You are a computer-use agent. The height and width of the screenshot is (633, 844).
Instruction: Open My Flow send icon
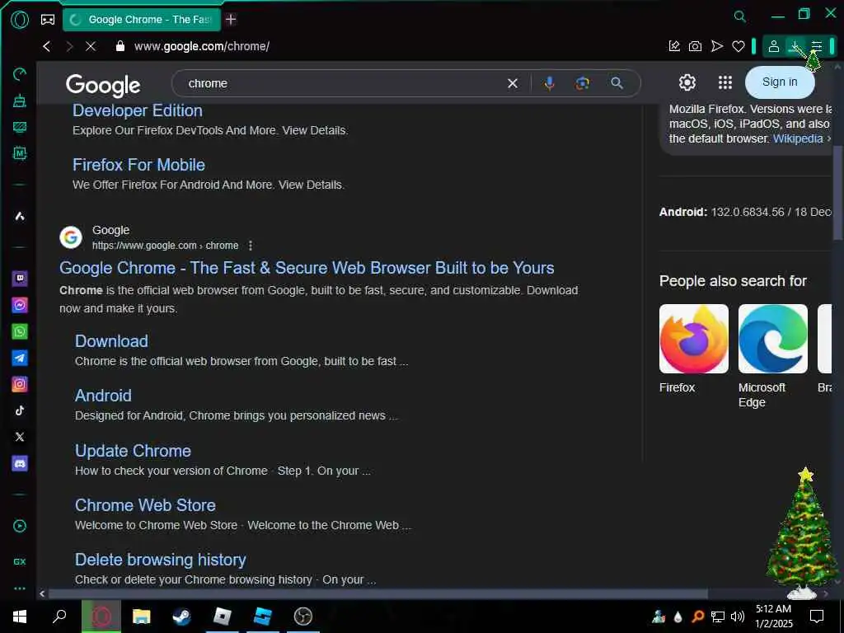point(717,46)
